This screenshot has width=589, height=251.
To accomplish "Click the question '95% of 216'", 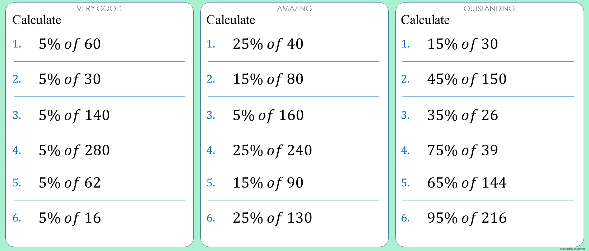I will pos(467,218).
